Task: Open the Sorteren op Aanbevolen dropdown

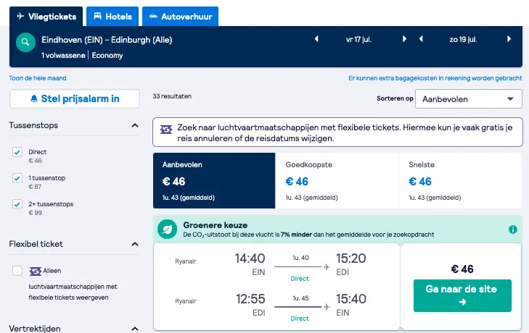Action: click(x=469, y=99)
